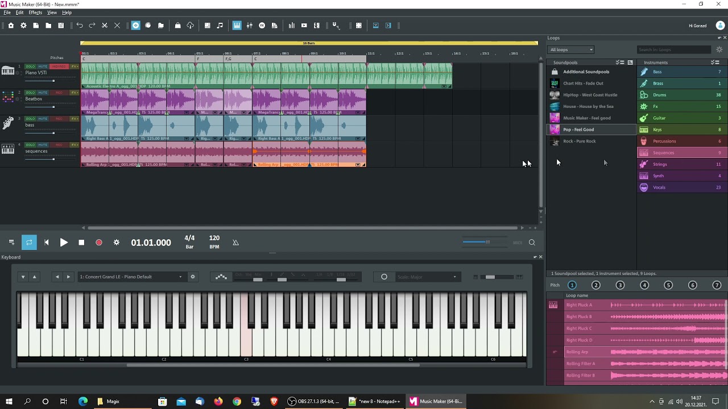Adjust the master volume slider in transport bar
The height and width of the screenshot is (409, 728).
[485, 243]
